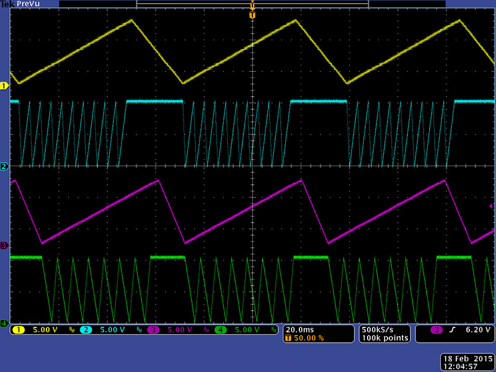Screen dimensions: 496x372
Task: Click the channel 3 5.00 V scale value
Action: (x=180, y=330)
